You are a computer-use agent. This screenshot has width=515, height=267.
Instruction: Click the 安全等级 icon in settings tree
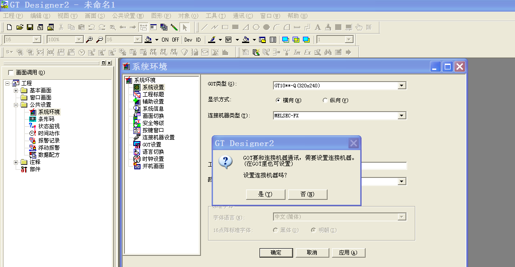pyautogui.click(x=137, y=123)
